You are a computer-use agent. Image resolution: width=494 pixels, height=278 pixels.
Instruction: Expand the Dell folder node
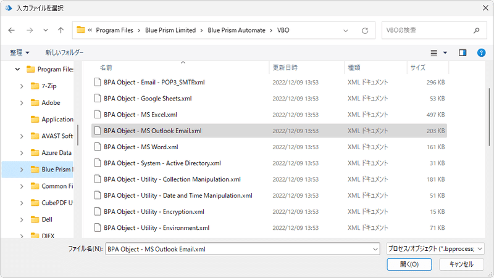(22, 219)
